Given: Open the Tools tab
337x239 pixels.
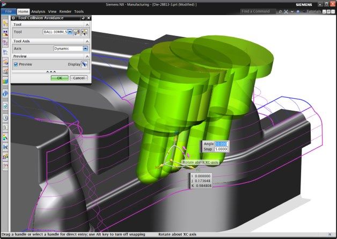Looking at the screenshot, I should click(x=79, y=11).
